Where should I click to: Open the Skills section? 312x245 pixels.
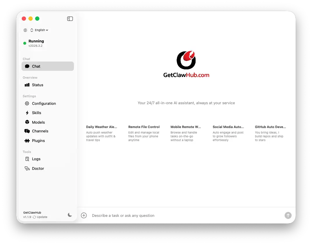[x=36, y=113]
